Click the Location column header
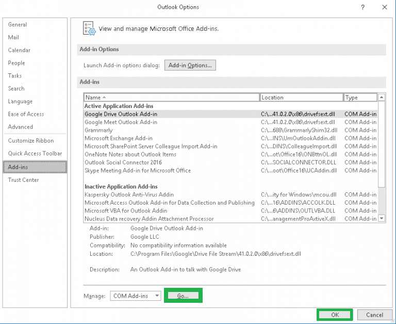The height and width of the screenshot is (324, 396). [x=301, y=98]
